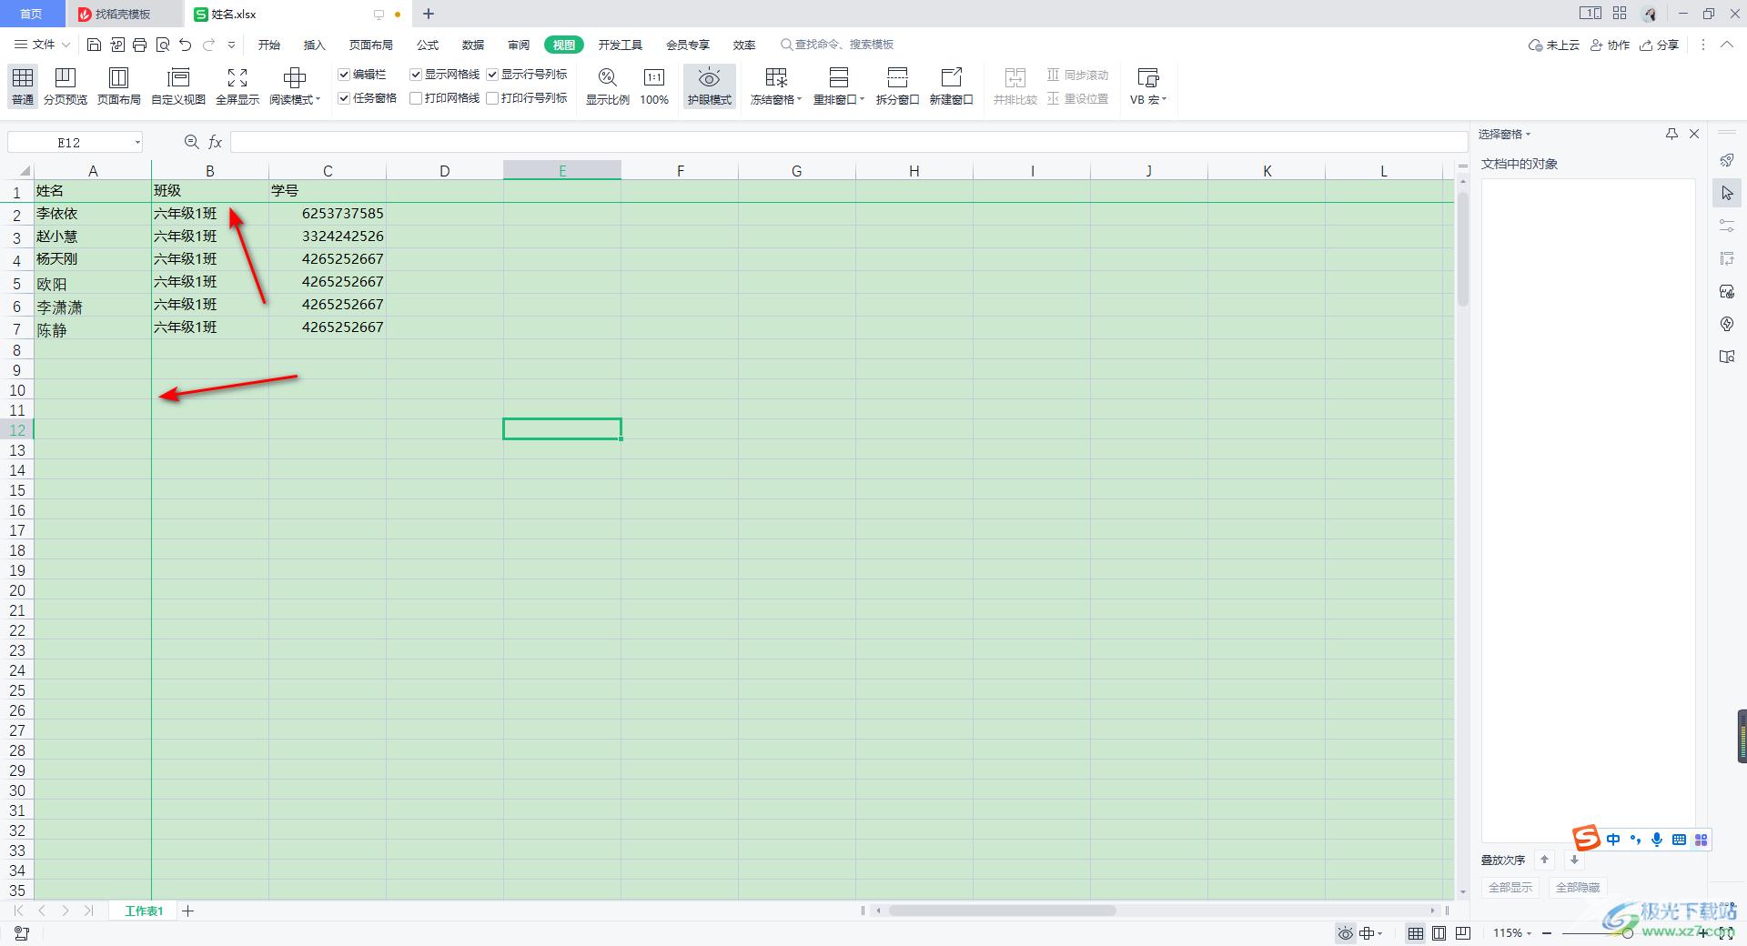The width and height of the screenshot is (1747, 946).
Task: Open the 开发工具 ribbon tab
Action: coord(621,45)
